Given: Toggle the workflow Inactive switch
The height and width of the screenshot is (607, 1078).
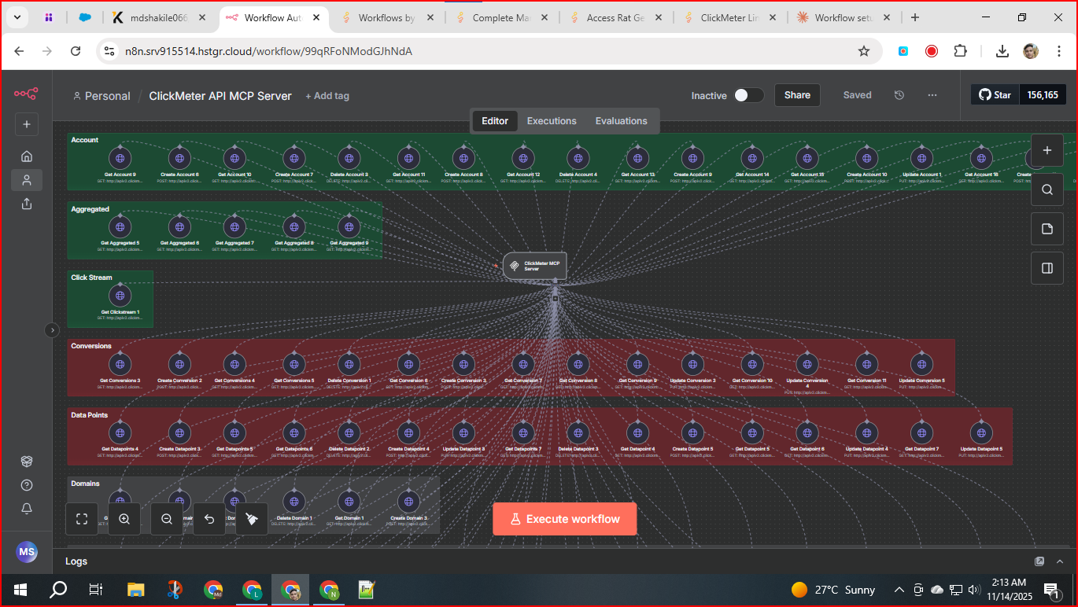Looking at the screenshot, I should [748, 95].
